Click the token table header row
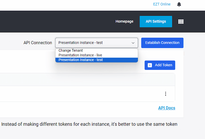The image size is (205, 139). click(80, 80)
